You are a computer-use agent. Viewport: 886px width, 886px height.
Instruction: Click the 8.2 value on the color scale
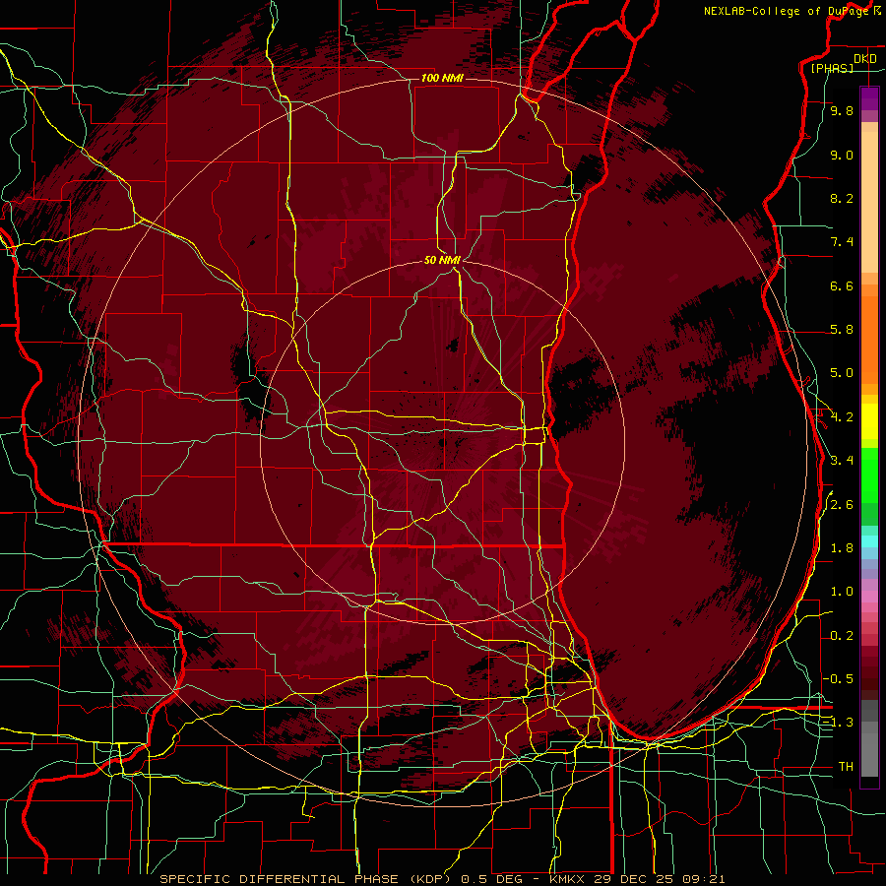tap(842, 198)
